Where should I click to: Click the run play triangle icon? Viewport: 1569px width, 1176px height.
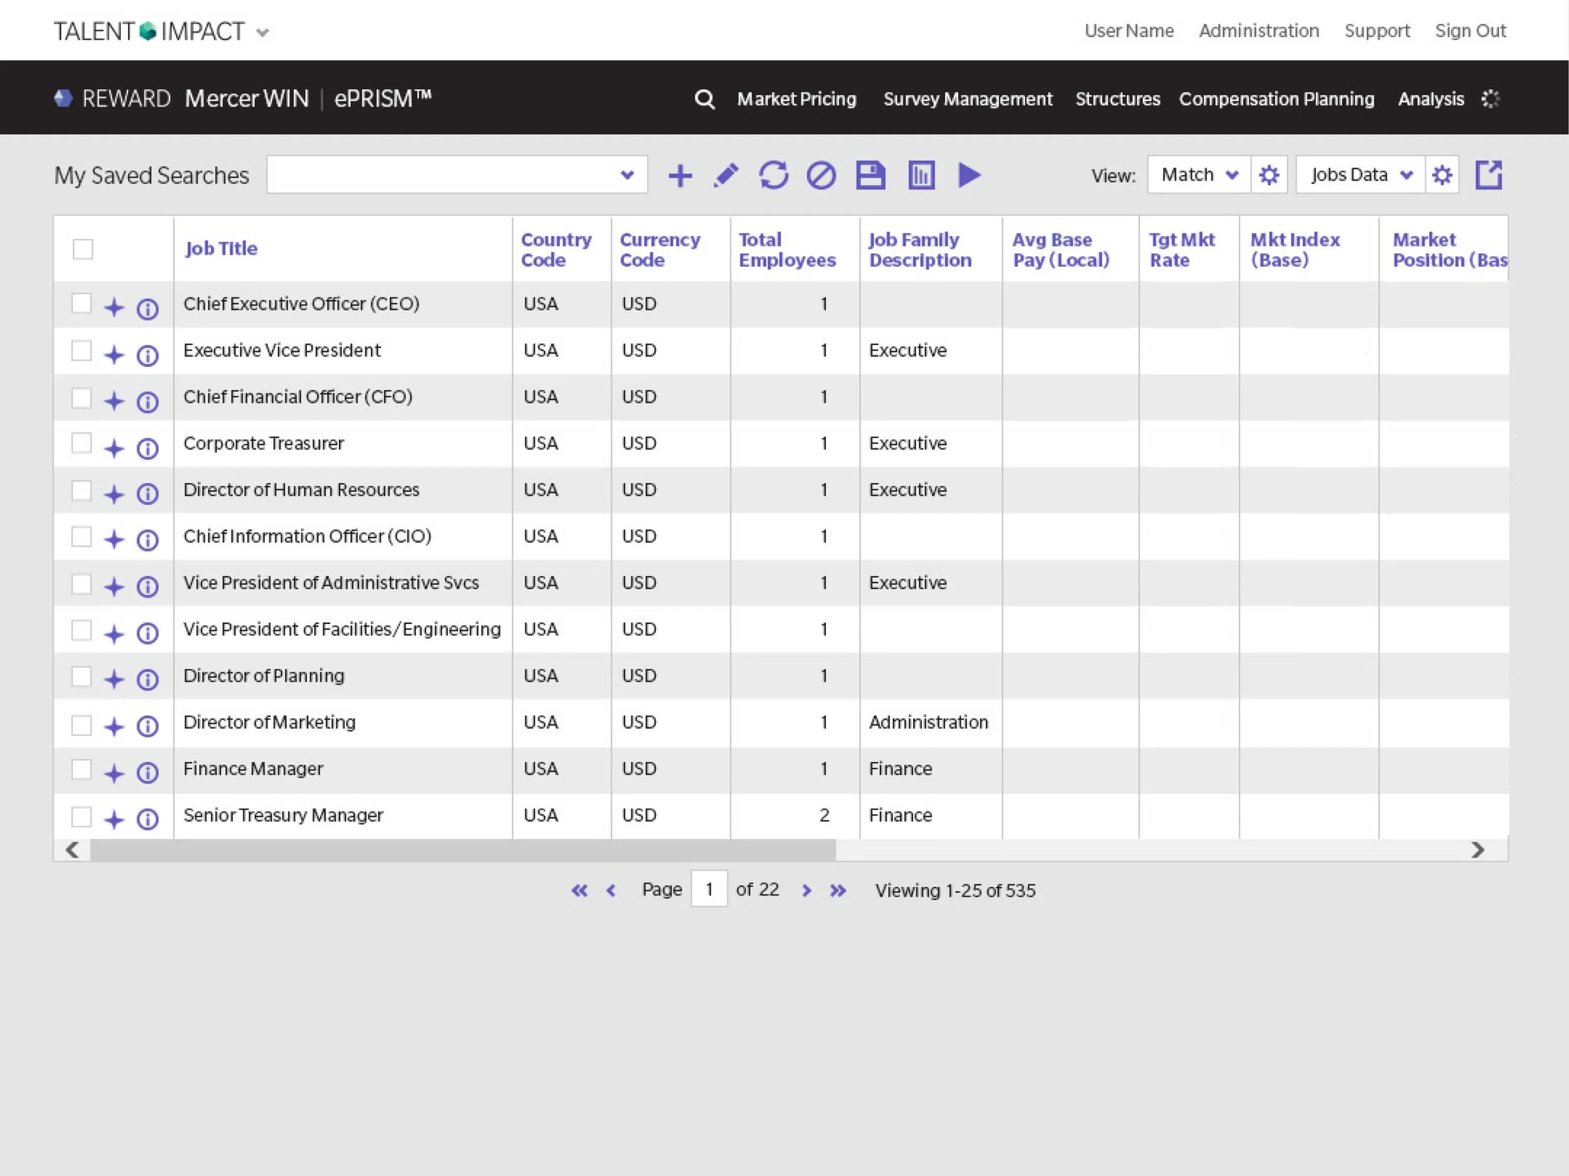point(969,175)
